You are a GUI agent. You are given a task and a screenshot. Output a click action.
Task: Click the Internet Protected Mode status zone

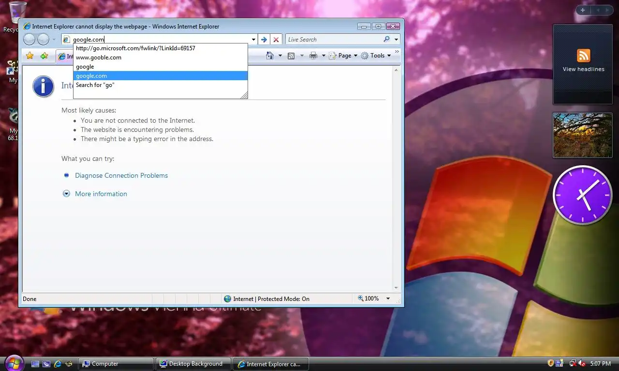[x=266, y=299]
